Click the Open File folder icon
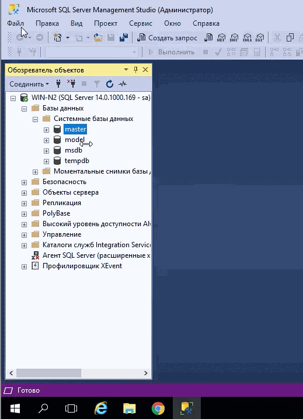Viewport: 303px width, 419px height. tap(98, 37)
